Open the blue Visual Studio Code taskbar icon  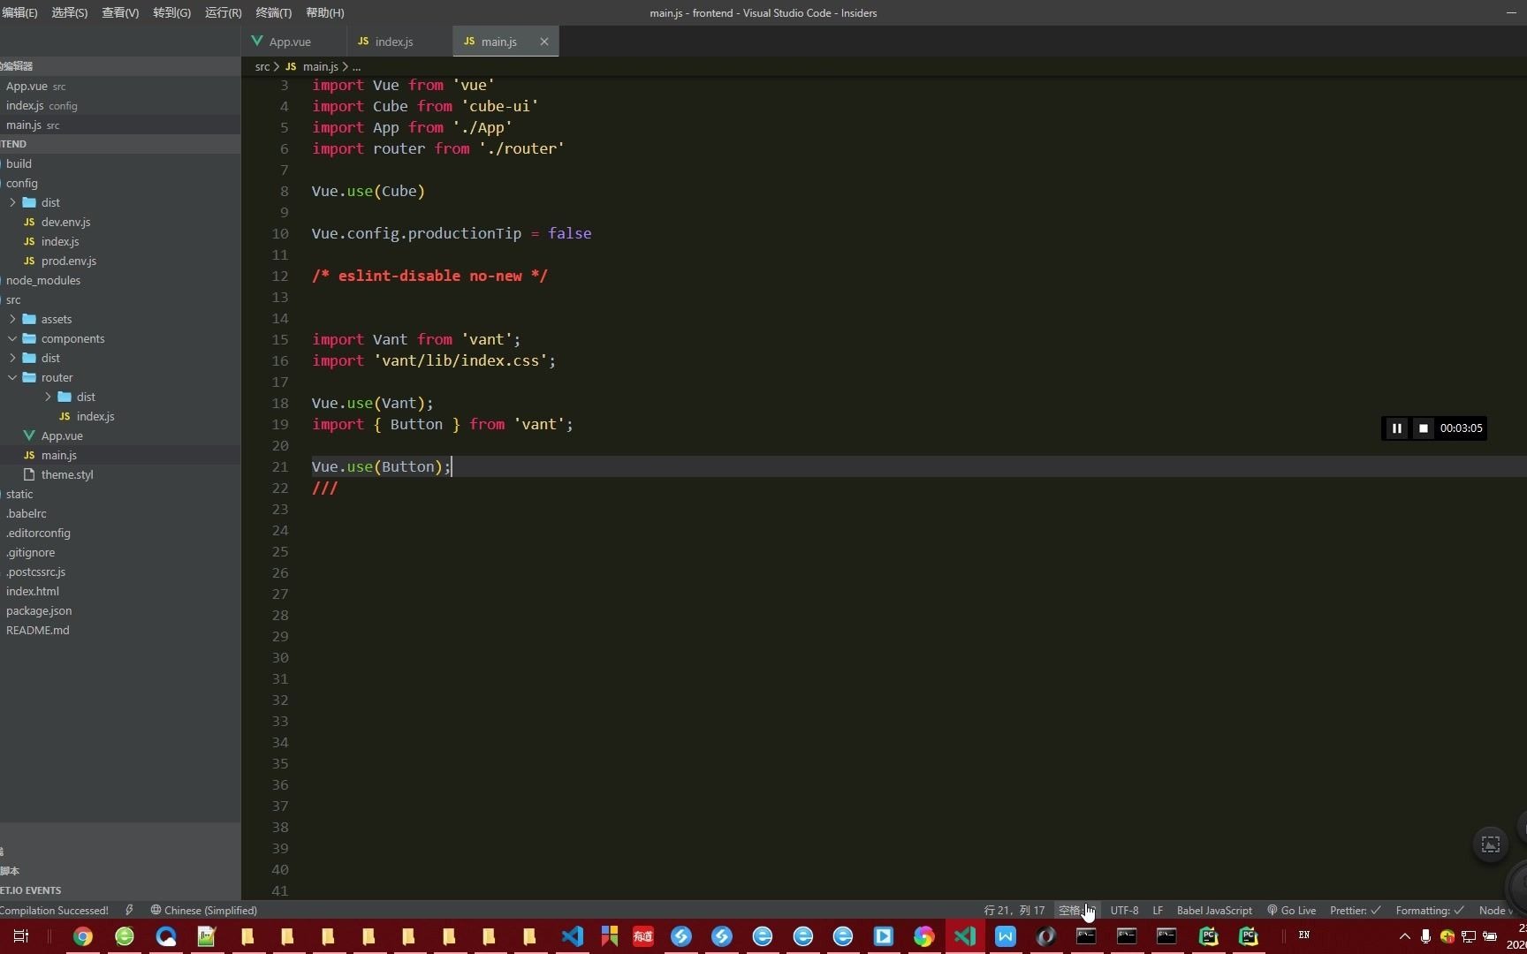tap(573, 936)
